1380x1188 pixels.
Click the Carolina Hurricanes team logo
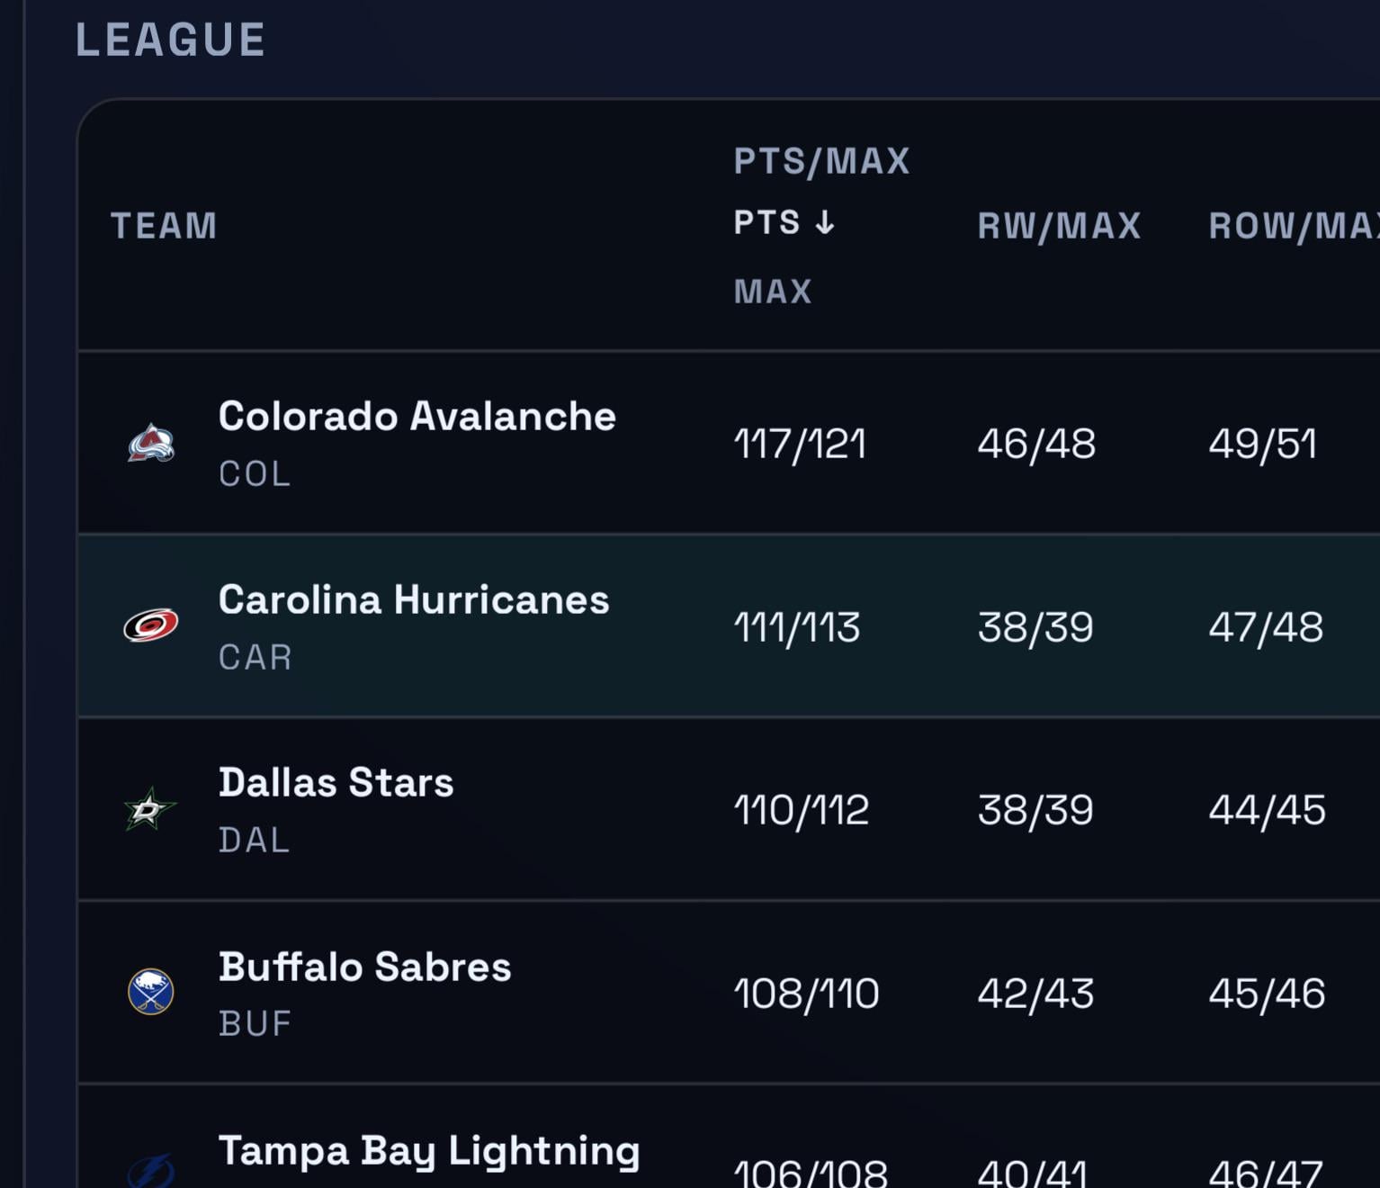pos(150,625)
